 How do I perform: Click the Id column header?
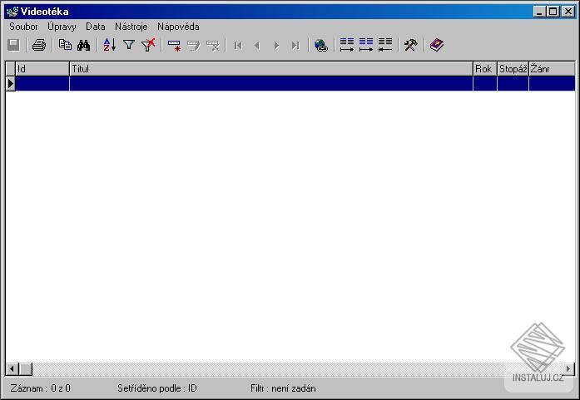[42, 69]
